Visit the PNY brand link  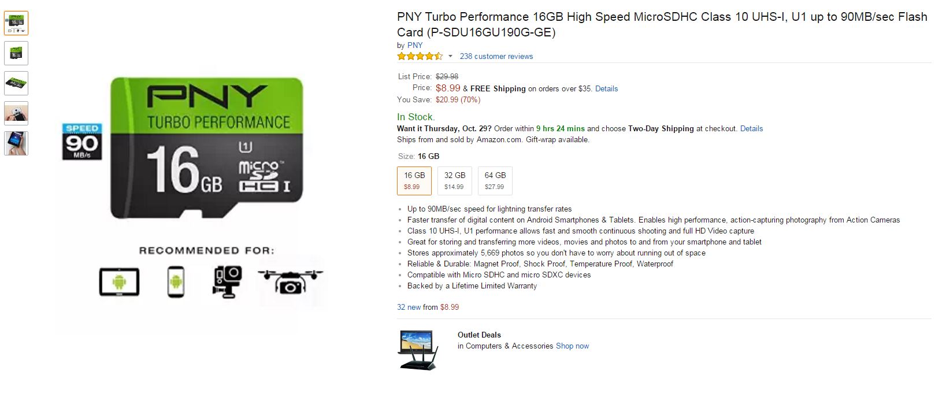pyautogui.click(x=415, y=45)
